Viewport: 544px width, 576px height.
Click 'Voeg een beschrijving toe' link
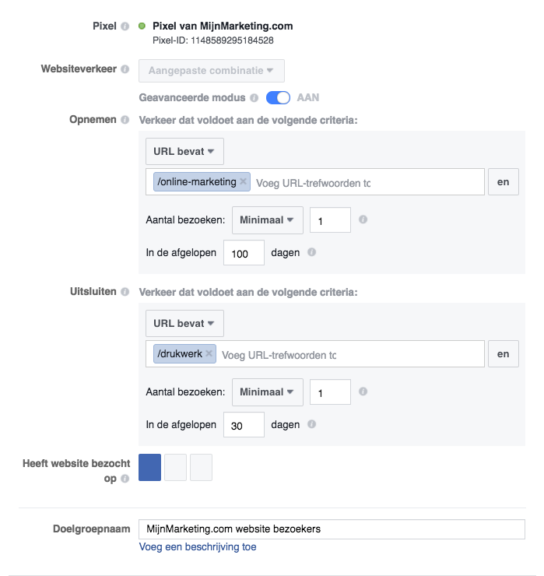198,547
